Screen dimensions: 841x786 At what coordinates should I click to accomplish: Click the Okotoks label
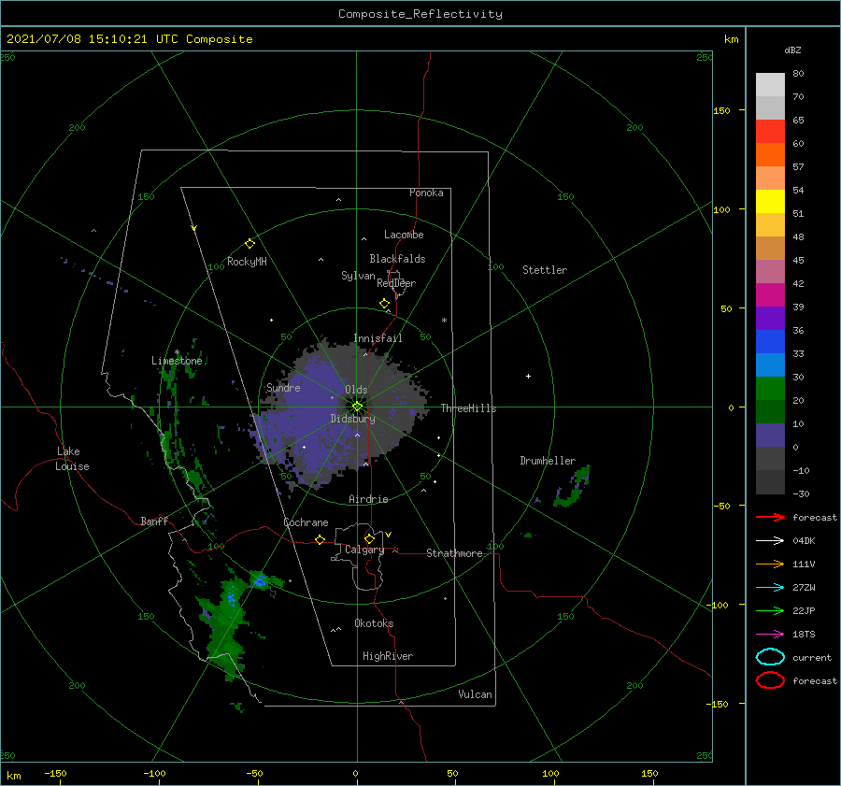374,623
